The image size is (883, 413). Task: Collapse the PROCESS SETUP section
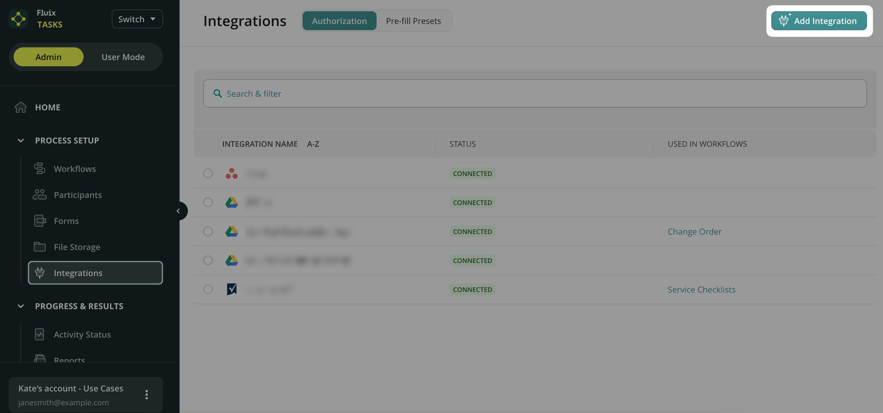tap(21, 141)
